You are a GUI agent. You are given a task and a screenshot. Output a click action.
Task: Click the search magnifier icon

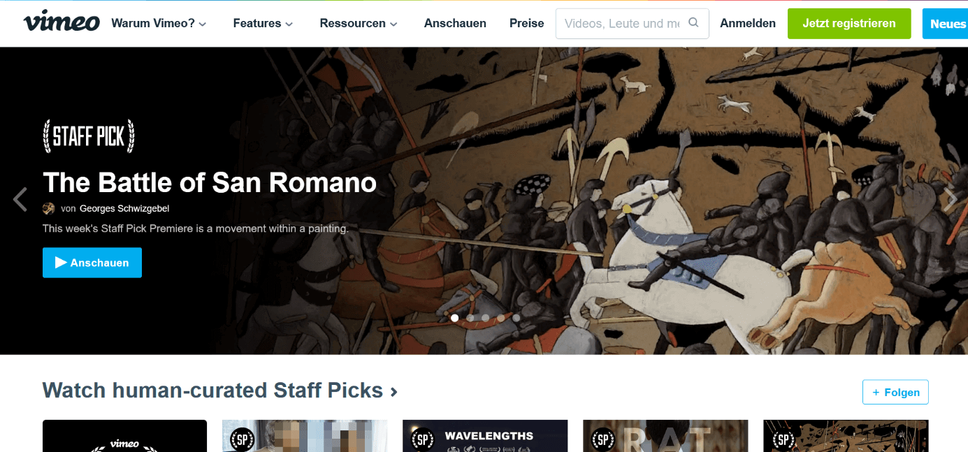693,22
